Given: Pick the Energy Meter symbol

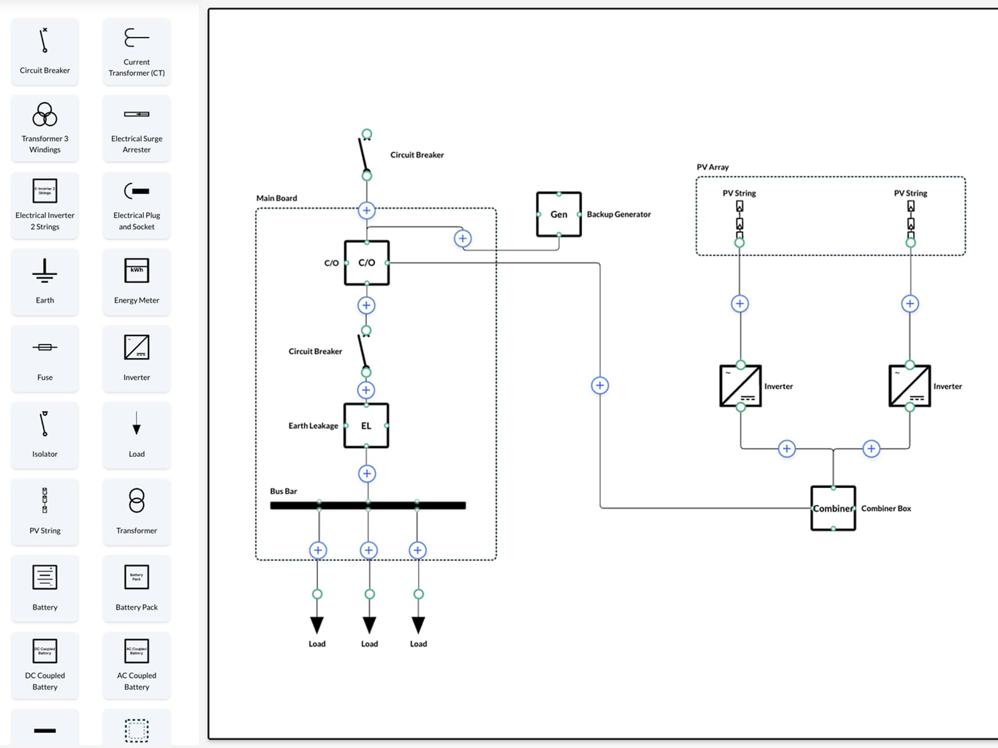Looking at the screenshot, I should [137, 282].
